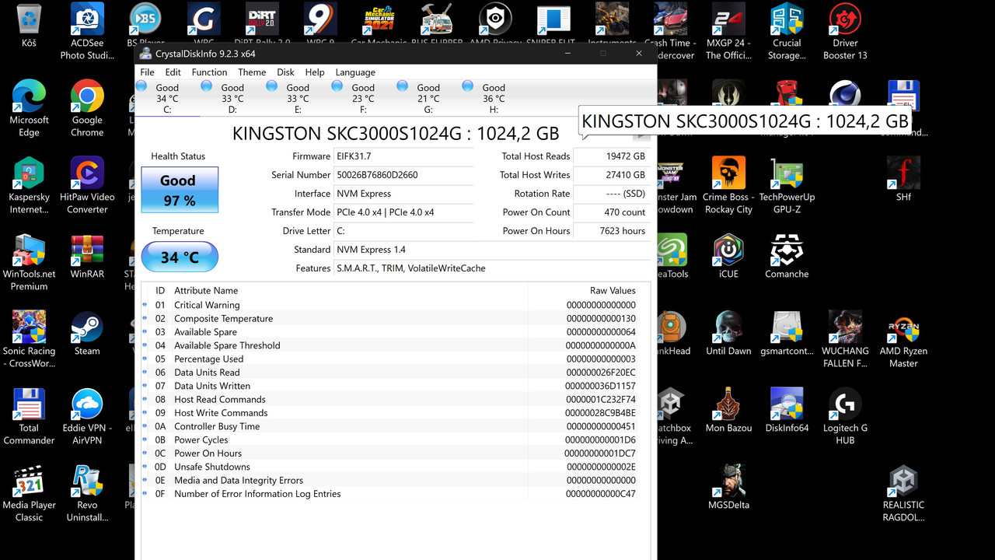
Task: Open Google Chrome desktop shortcut
Action: 87,108
